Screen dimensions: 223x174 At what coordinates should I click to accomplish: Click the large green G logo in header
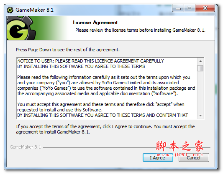21,28
